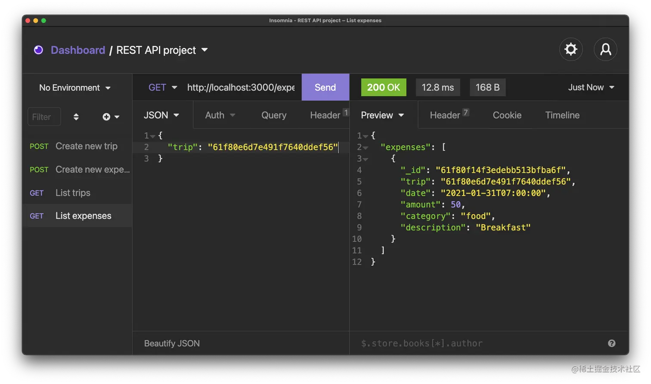Go to the Dashboard link
This screenshot has height=384, width=651.
78,50
